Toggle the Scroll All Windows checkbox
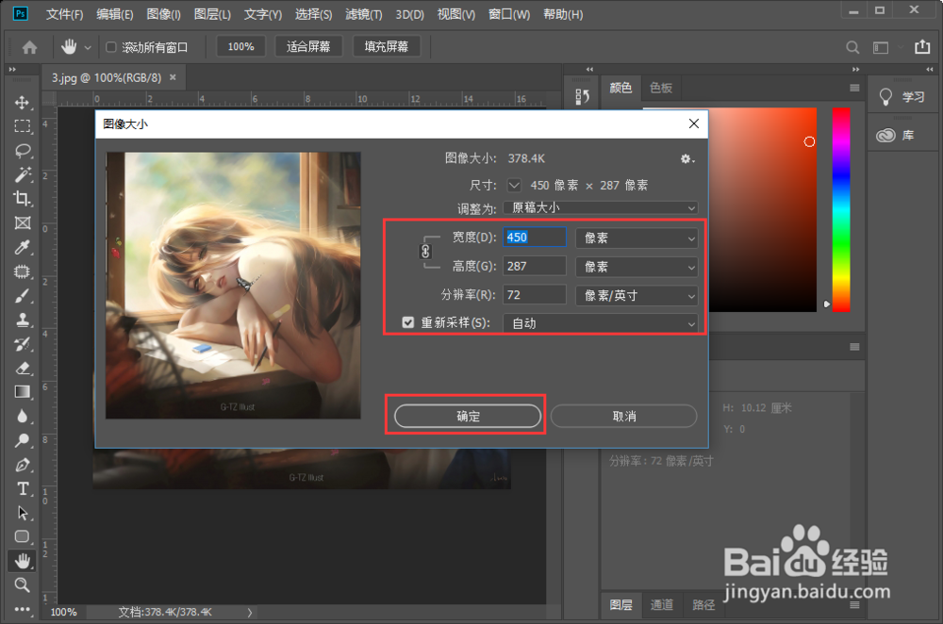943x624 pixels. (110, 47)
